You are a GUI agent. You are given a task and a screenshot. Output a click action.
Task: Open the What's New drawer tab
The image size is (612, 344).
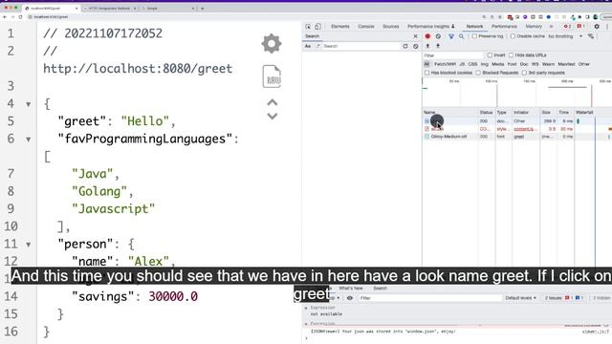[350, 289]
